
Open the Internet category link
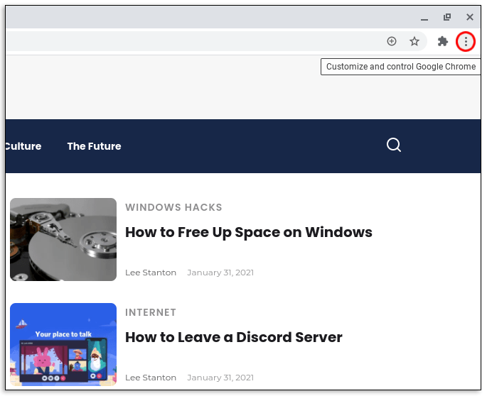pyautogui.click(x=151, y=312)
